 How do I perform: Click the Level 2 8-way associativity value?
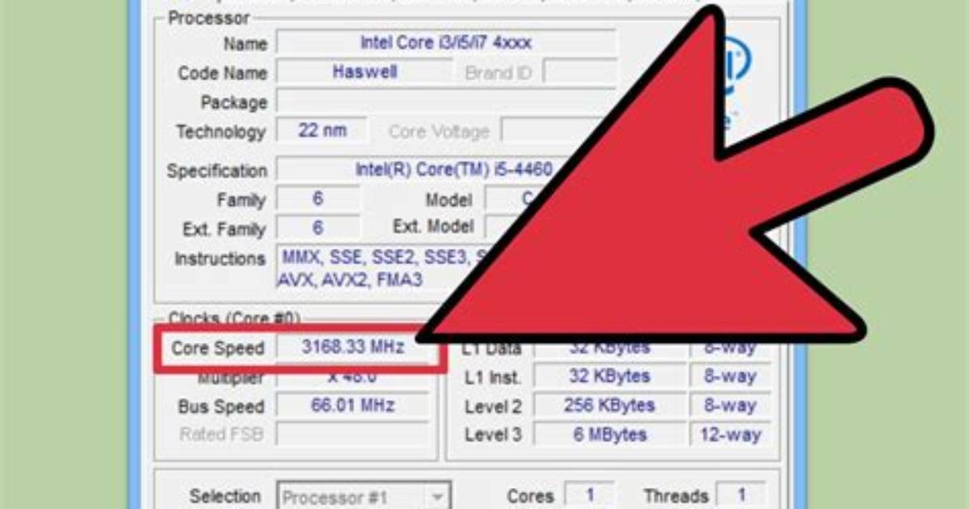(730, 405)
